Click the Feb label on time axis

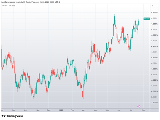(x=72, y=110)
